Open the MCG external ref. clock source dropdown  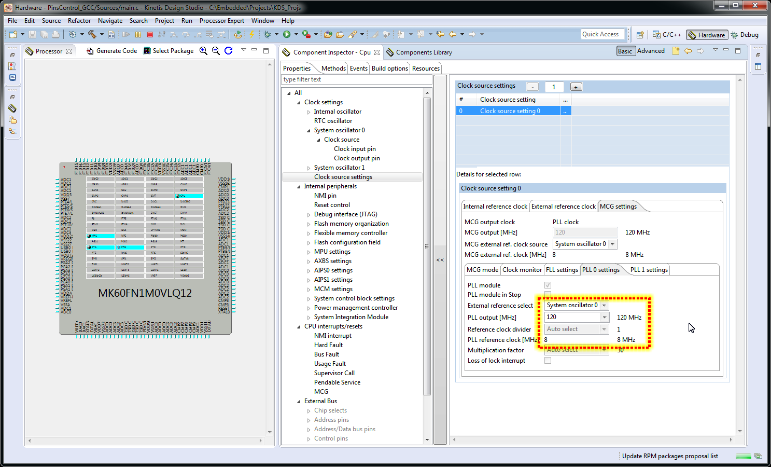pyautogui.click(x=612, y=244)
